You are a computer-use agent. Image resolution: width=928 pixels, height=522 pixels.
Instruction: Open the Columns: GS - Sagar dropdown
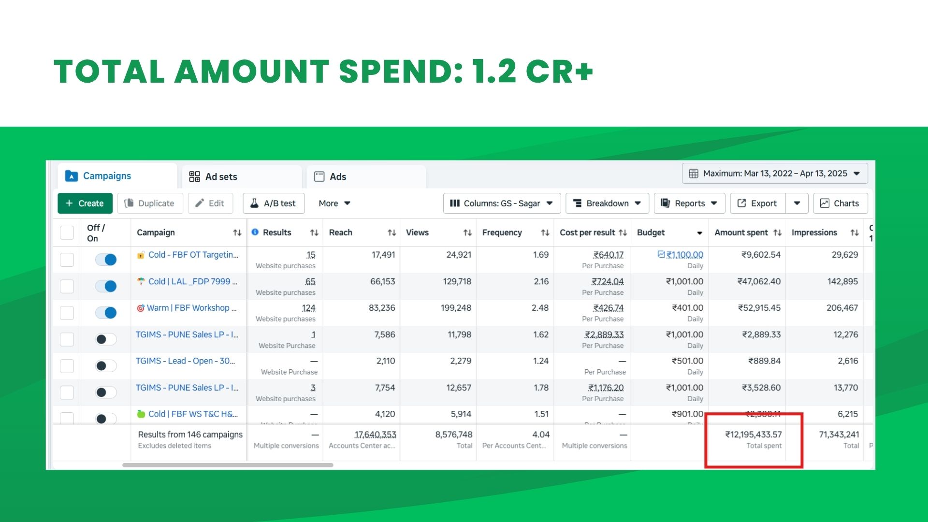(x=502, y=203)
